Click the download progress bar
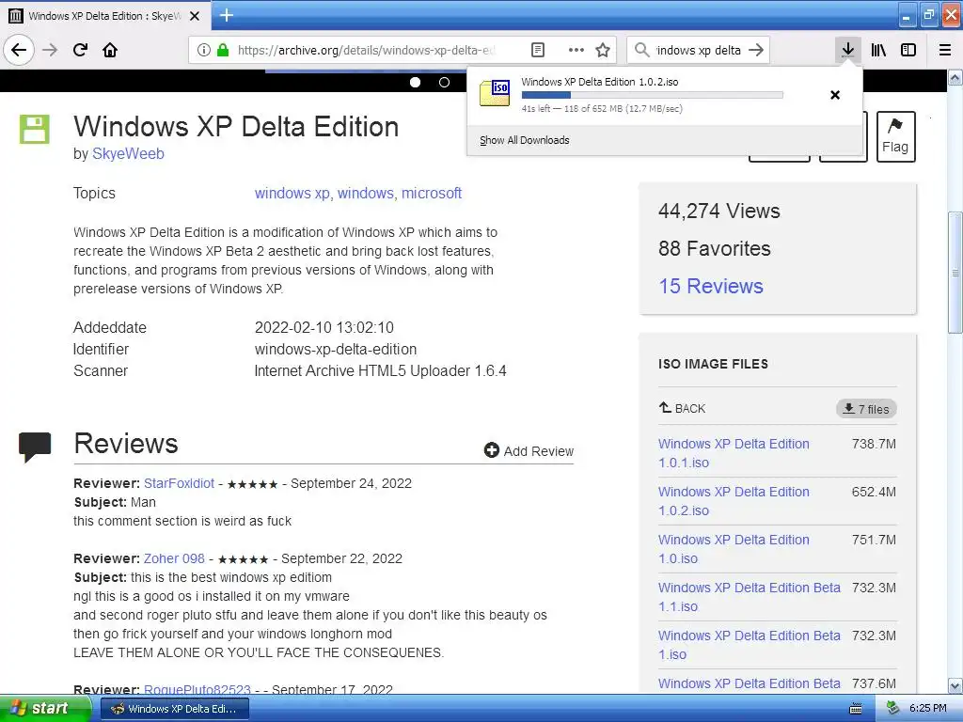 coord(653,95)
